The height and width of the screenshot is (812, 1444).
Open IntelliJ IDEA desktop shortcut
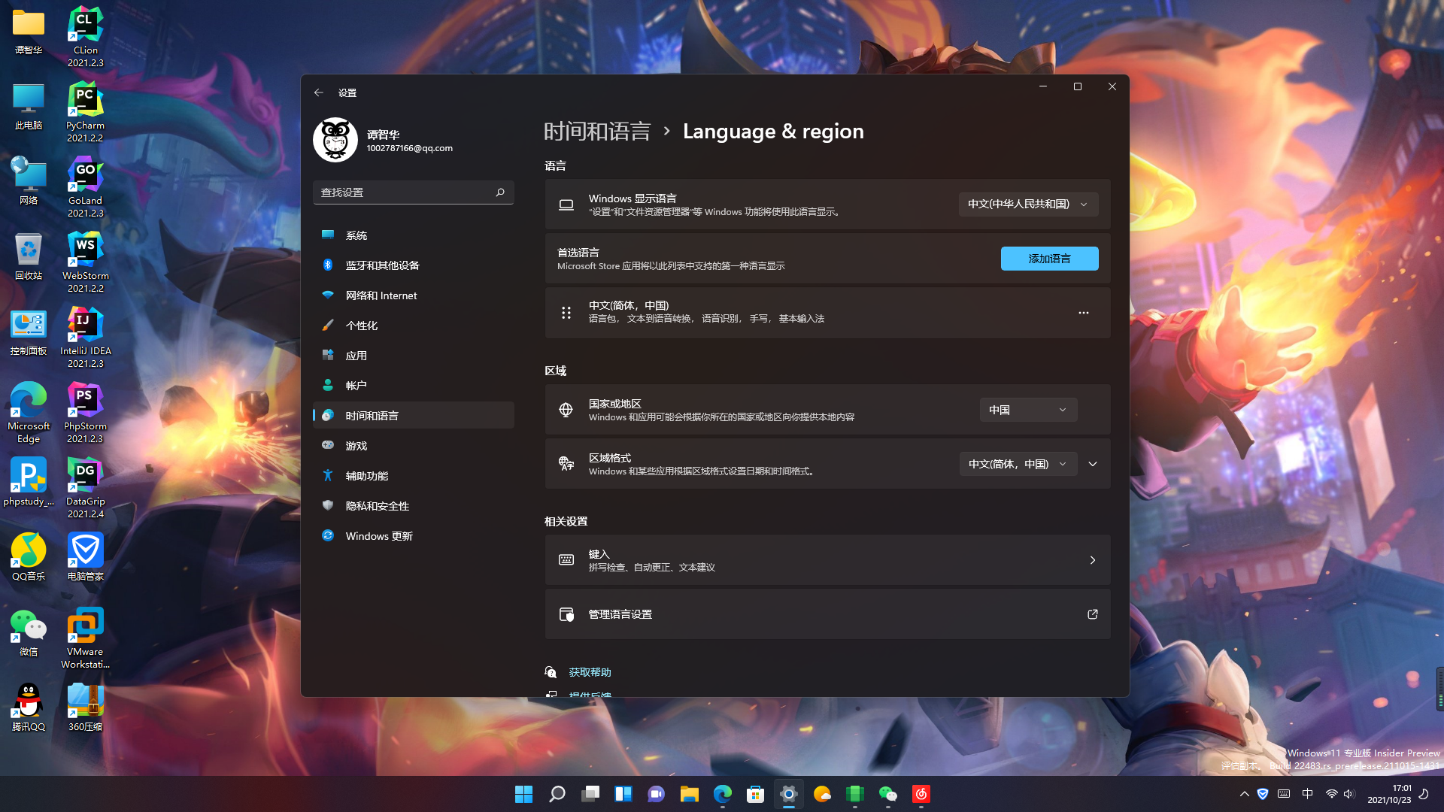point(85,338)
